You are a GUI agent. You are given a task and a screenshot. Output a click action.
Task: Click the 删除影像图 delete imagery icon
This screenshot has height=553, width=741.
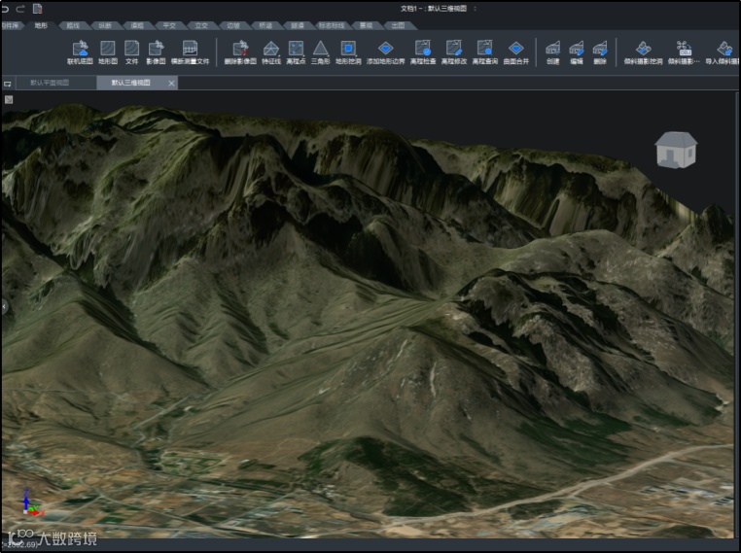(x=239, y=49)
